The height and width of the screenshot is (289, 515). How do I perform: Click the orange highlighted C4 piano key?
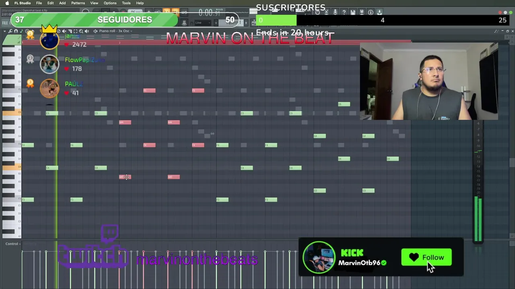[x=12, y=168]
